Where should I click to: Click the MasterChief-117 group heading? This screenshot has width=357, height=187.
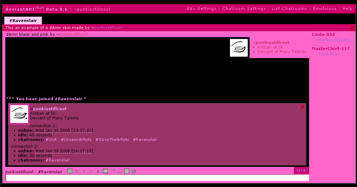tap(331, 49)
